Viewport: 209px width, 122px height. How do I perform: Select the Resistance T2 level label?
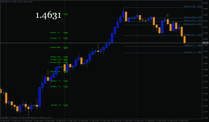pos(193,52)
